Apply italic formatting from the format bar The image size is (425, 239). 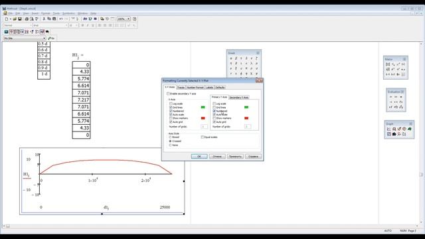tap(88, 25)
